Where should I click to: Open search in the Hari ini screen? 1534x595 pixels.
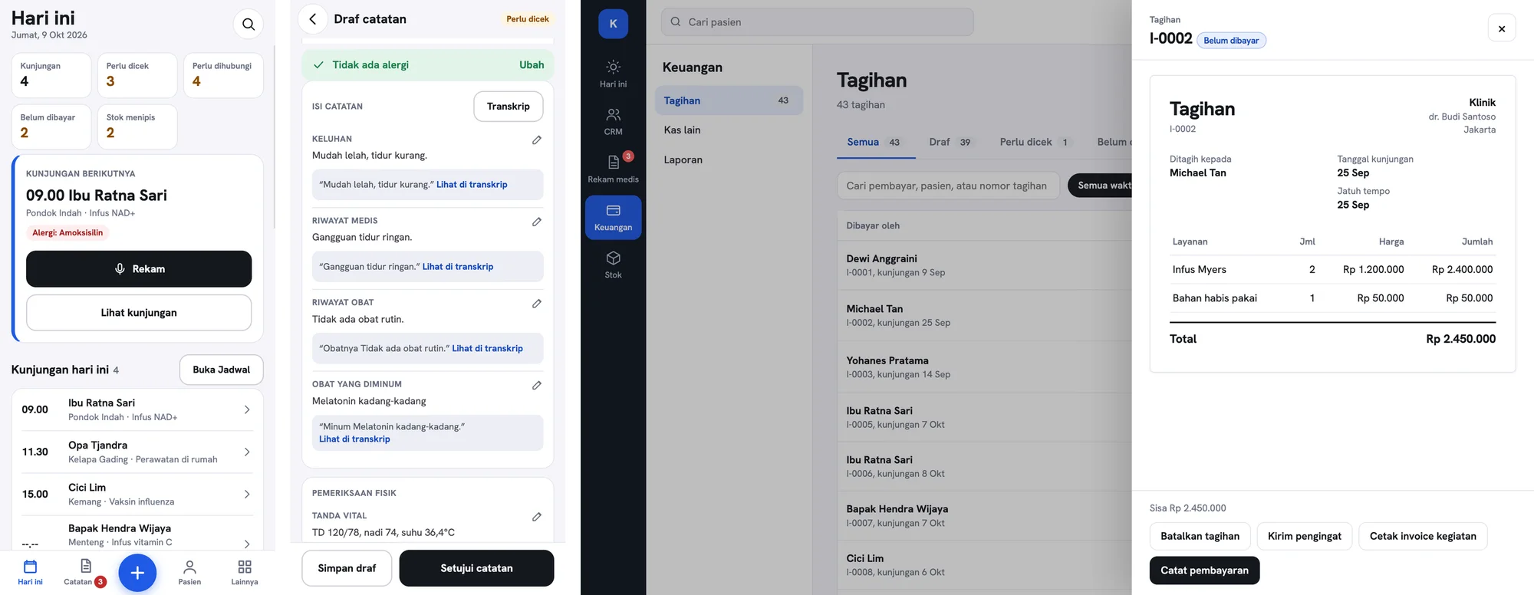[248, 25]
